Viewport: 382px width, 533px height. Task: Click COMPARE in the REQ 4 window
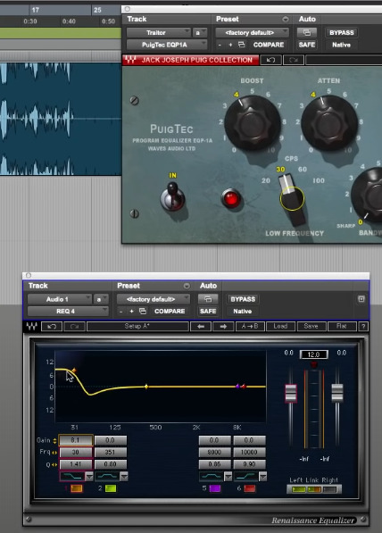click(x=170, y=312)
